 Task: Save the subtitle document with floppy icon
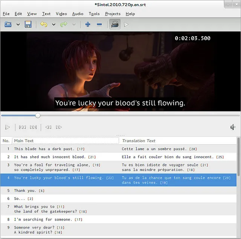[28, 24]
